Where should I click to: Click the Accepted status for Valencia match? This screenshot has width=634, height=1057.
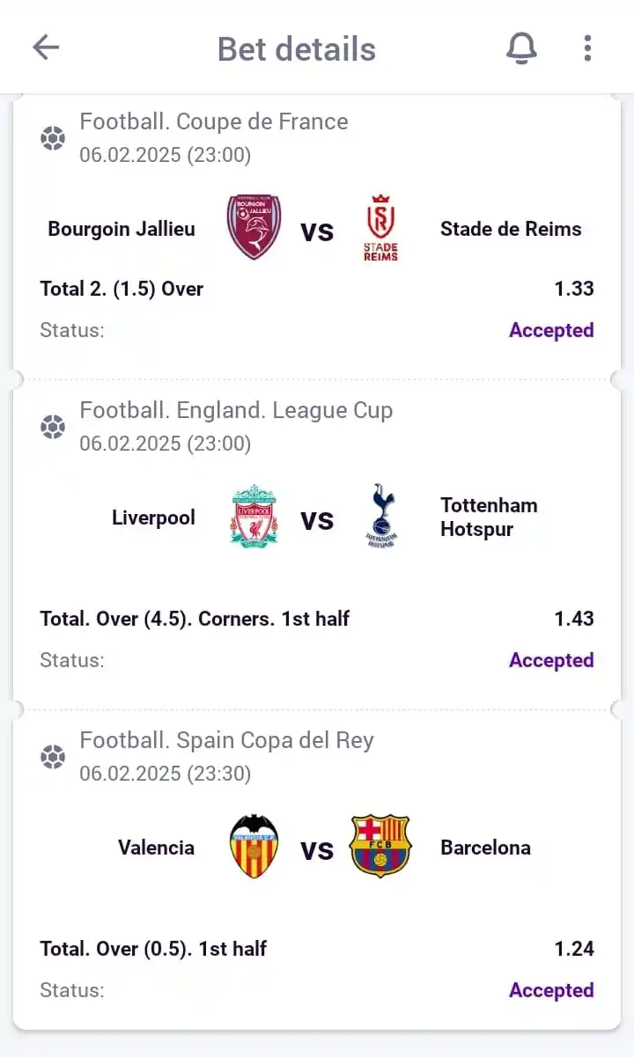551,990
